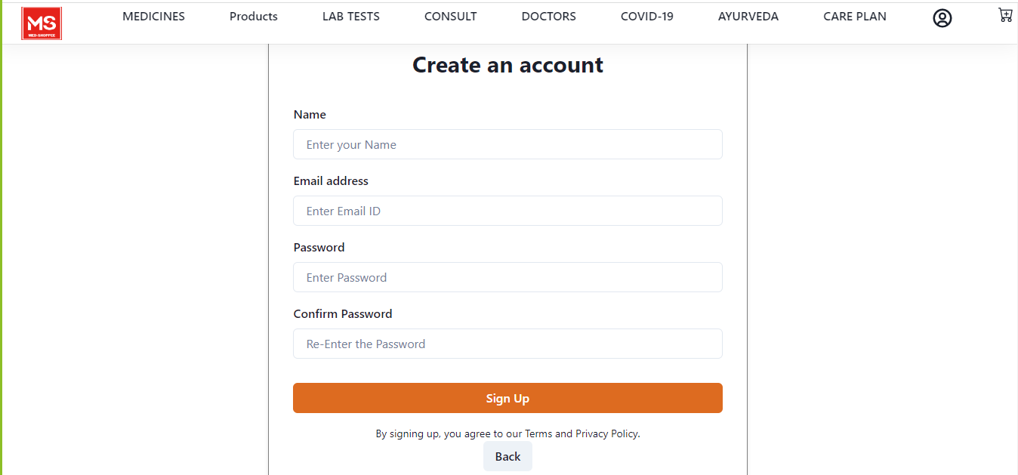Viewport: 1018px width, 475px height.
Task: Select Products from the navigation bar
Action: (x=253, y=16)
